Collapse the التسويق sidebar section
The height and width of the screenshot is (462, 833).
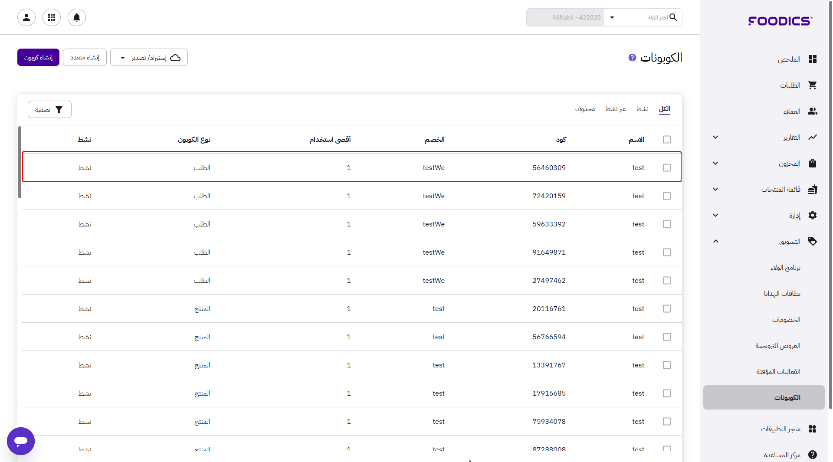tap(715, 242)
